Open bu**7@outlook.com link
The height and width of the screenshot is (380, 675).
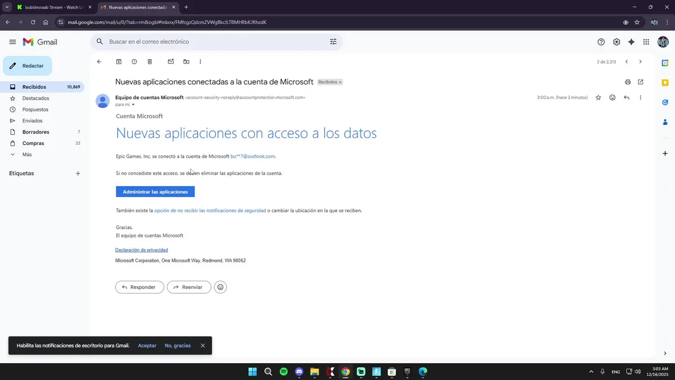coord(253,156)
